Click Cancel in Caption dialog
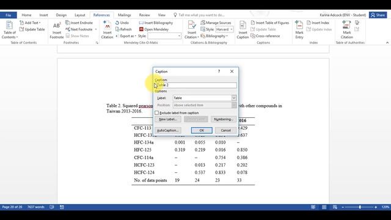Image resolution: width=391 pixels, height=220 pixels. pyautogui.click(x=225, y=130)
